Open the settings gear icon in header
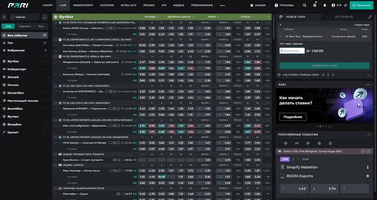The image size is (377, 200). click(x=315, y=5)
